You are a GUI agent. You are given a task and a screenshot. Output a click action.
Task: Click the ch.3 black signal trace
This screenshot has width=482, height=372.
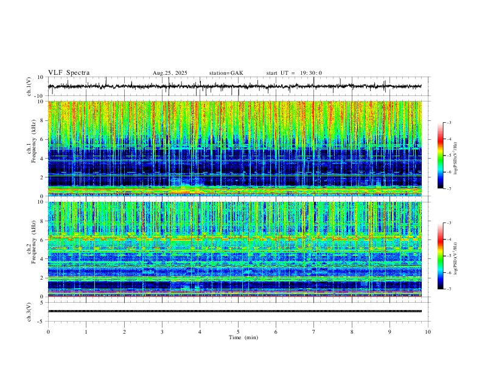[x=234, y=311]
